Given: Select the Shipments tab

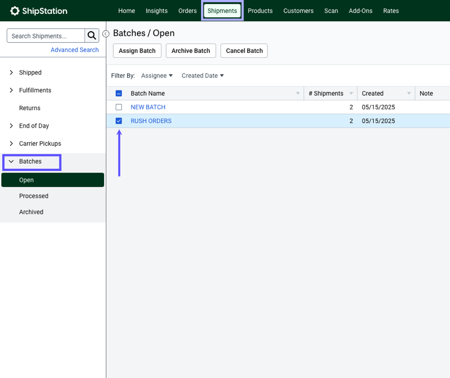Looking at the screenshot, I should click(222, 11).
